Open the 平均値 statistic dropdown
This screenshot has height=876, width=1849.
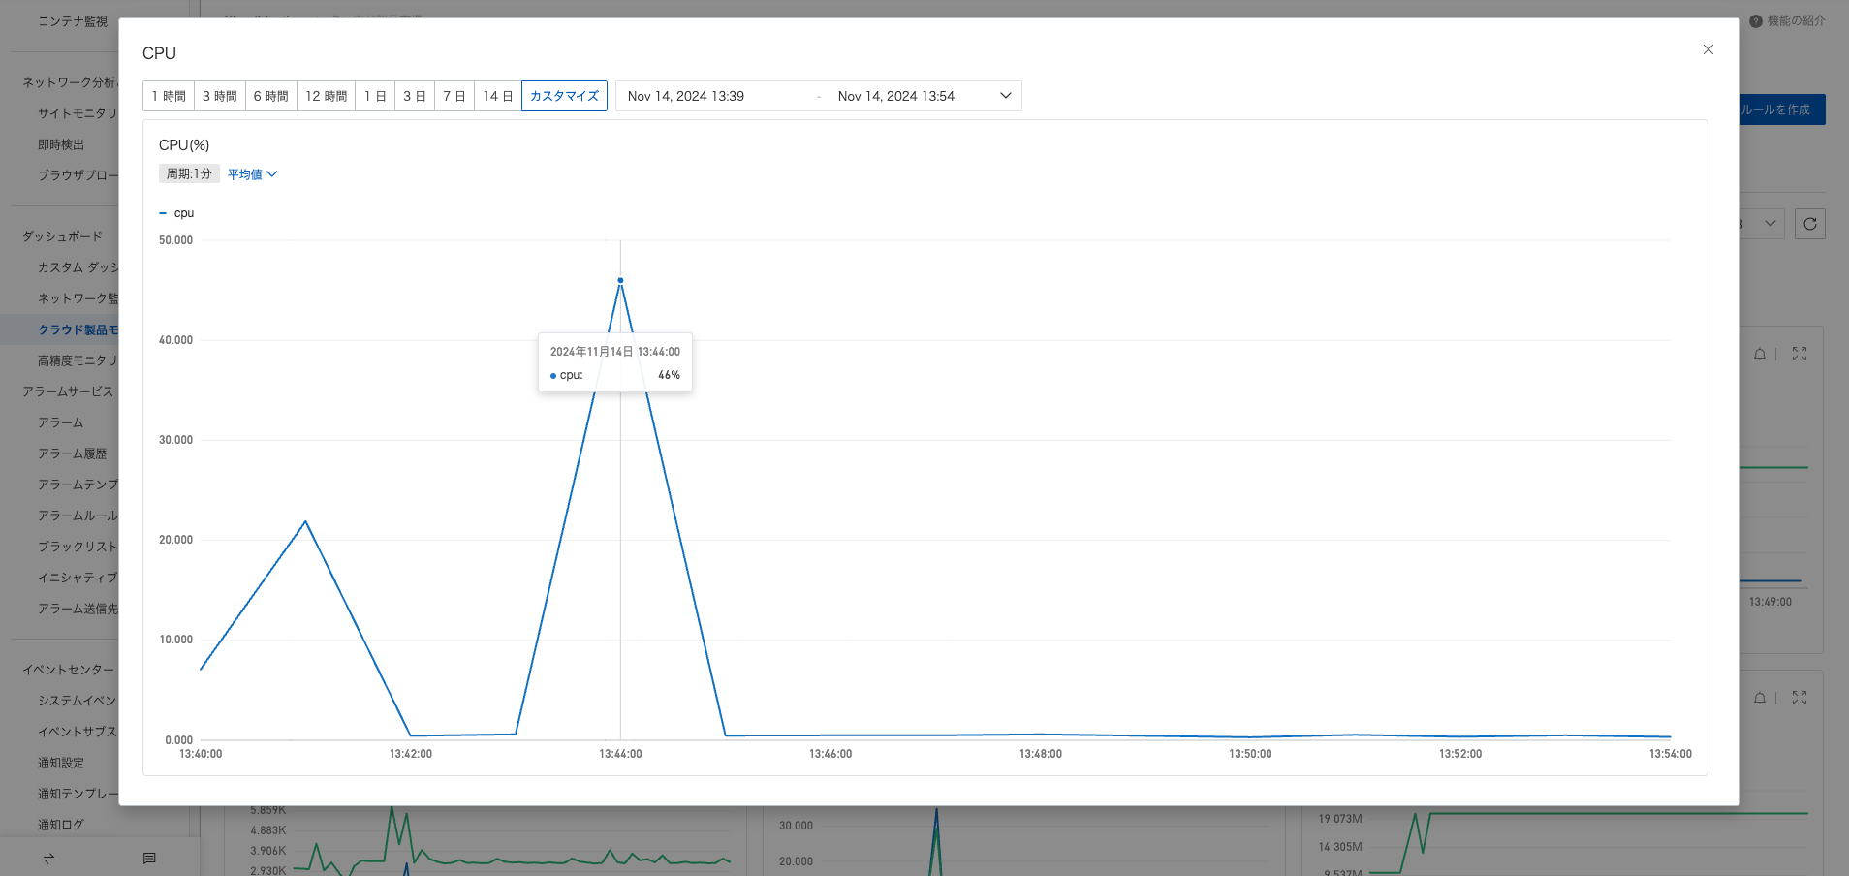click(x=252, y=174)
